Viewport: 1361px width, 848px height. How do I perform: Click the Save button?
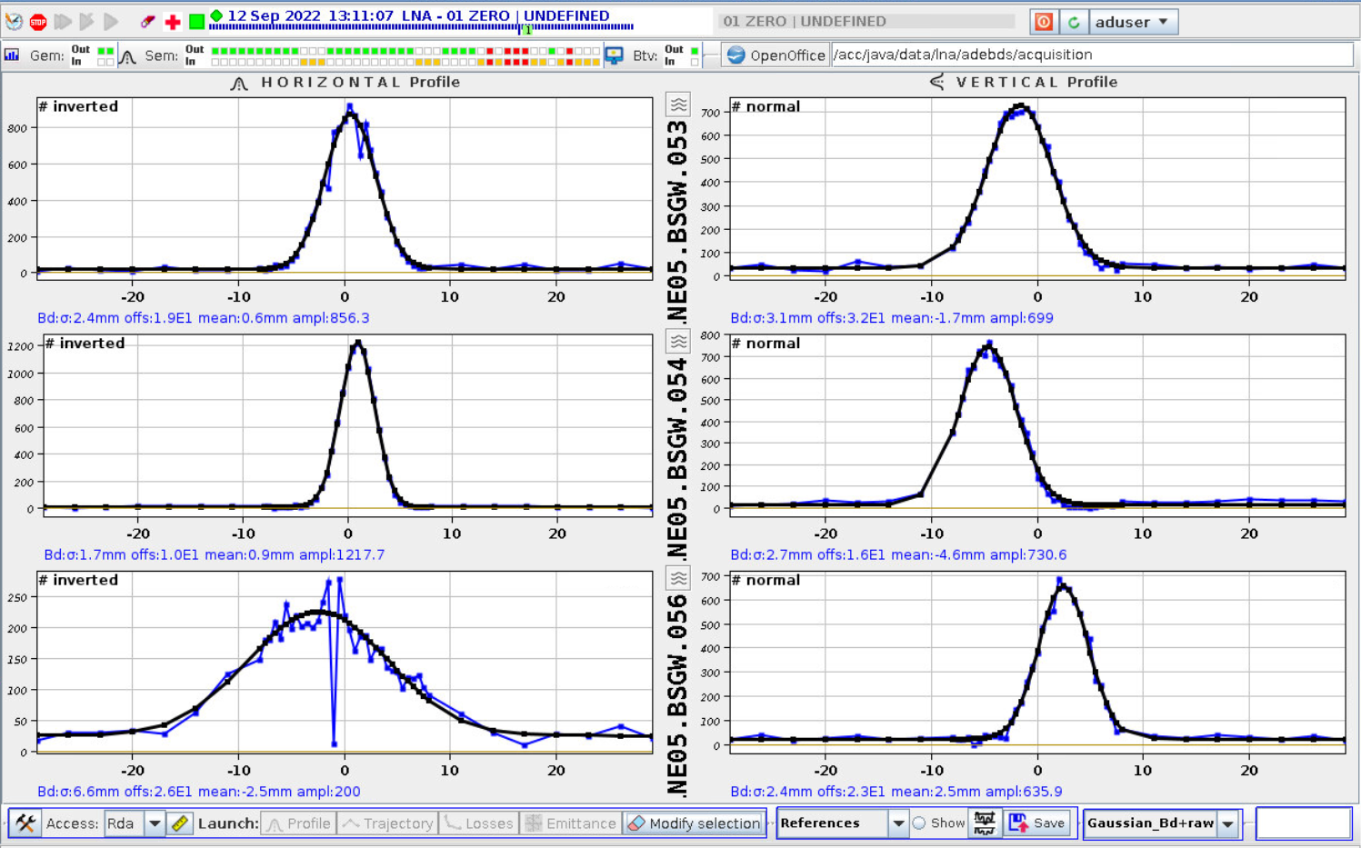point(1038,823)
